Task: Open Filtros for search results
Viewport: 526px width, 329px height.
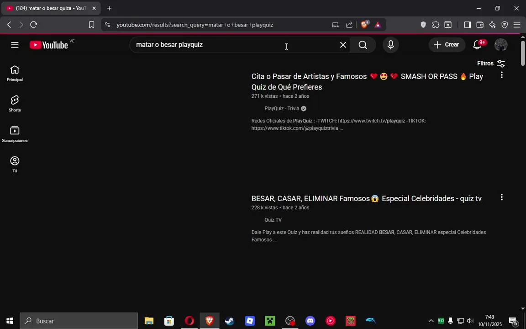Action: coord(491,64)
